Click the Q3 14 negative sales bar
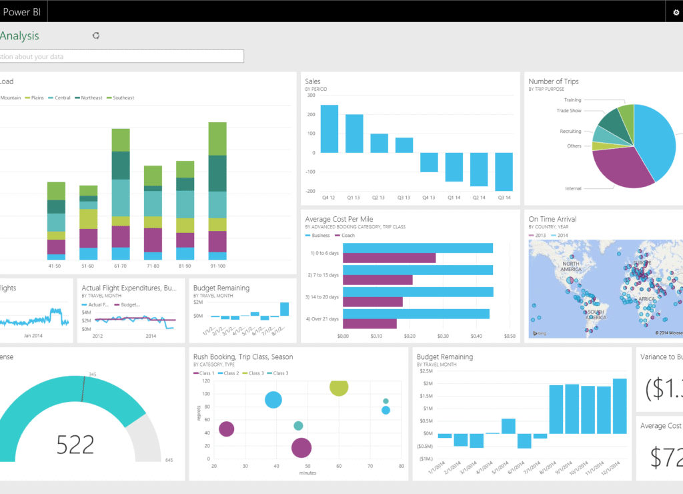This screenshot has height=494, width=683. click(x=504, y=172)
